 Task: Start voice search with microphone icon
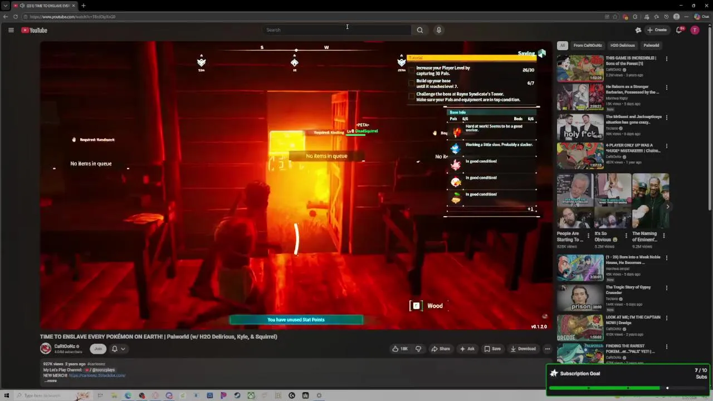(x=439, y=30)
